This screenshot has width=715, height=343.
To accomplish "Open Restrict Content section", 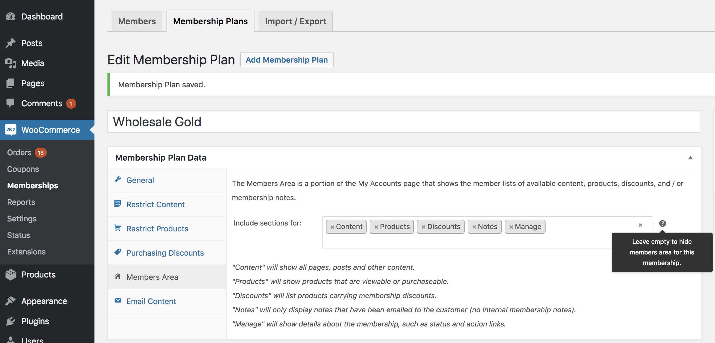I will (x=155, y=205).
